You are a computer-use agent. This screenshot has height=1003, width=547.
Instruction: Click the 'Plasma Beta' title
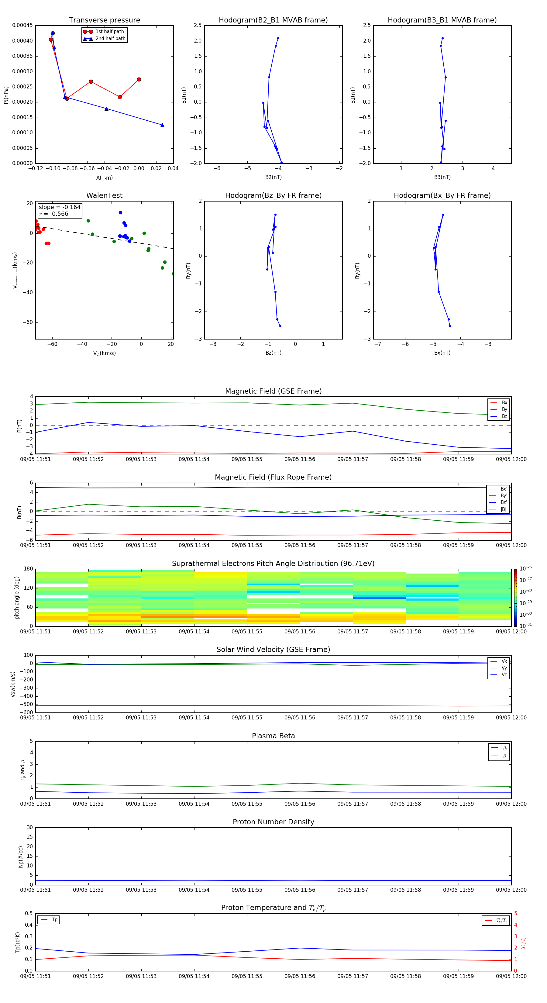tap(273, 736)
